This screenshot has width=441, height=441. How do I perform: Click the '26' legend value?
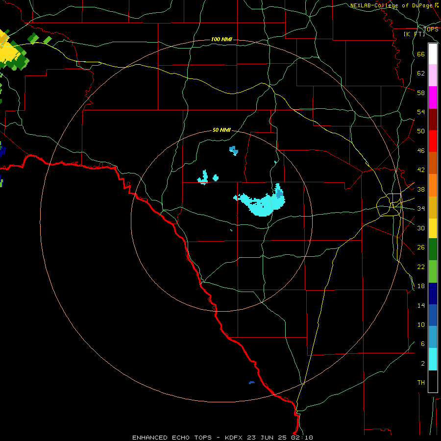tap(421, 247)
